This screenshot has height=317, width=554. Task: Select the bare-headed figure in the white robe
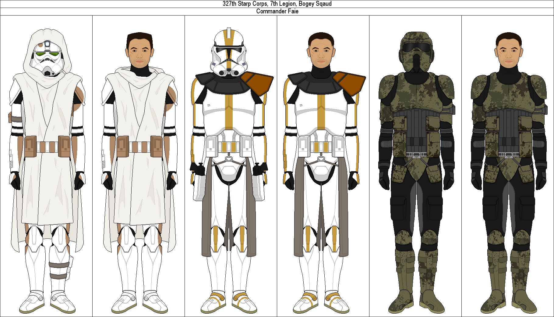(139, 173)
